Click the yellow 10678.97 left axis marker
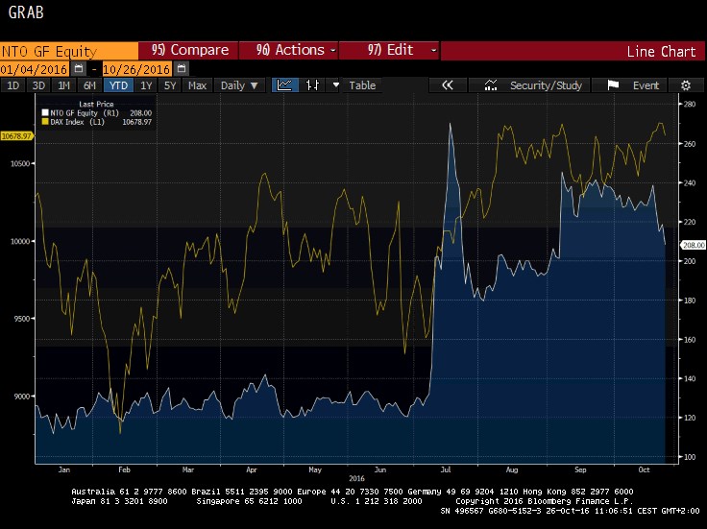This screenshot has width=707, height=529. coord(16,136)
